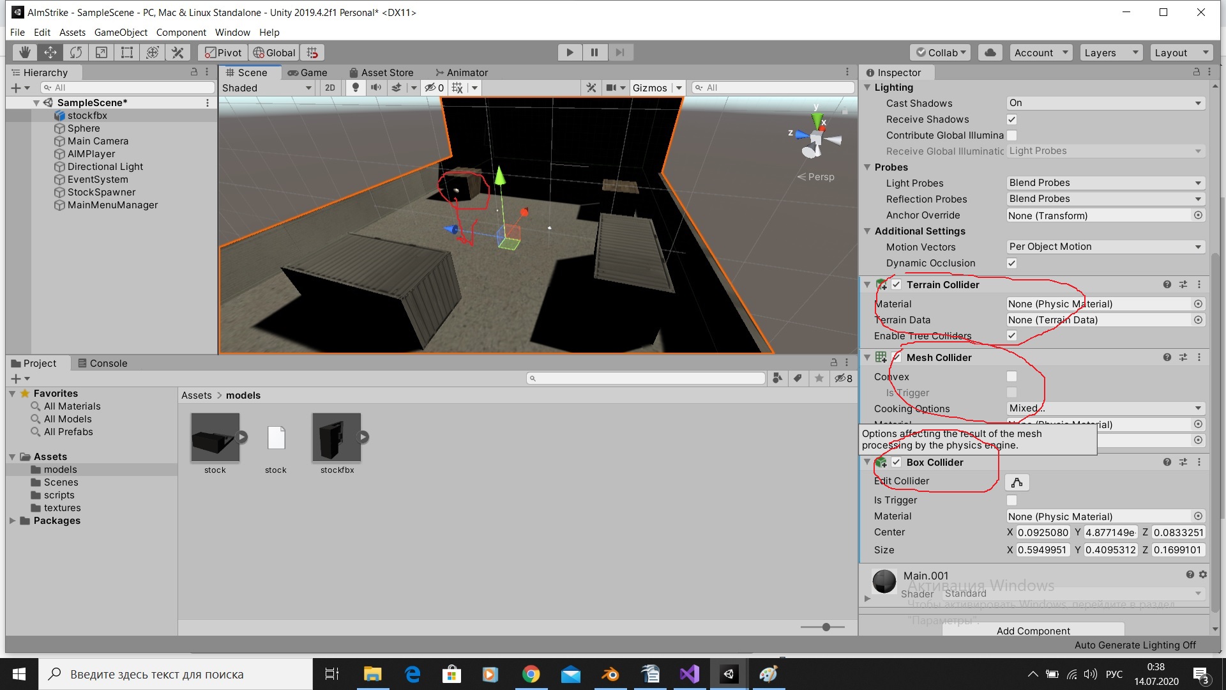Image resolution: width=1226 pixels, height=690 pixels.
Task: Select the Hand tool
Action: click(x=25, y=52)
